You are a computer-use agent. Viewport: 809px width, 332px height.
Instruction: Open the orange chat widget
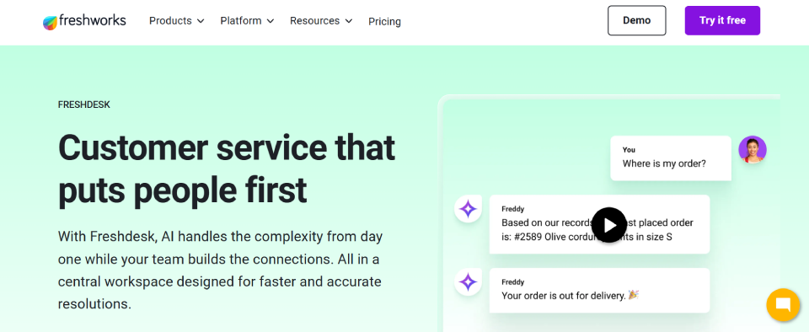point(783,305)
